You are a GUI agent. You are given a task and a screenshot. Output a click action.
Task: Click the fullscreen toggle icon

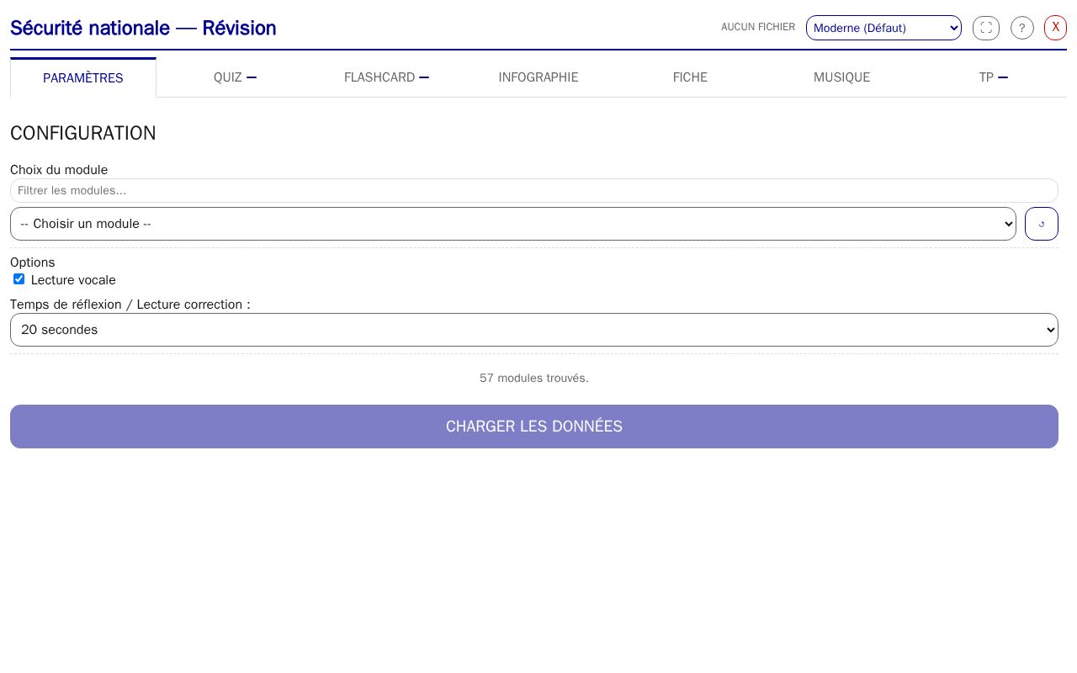986,28
